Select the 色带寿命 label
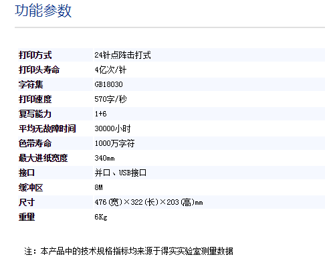This screenshot has height=277, width=325. [35, 143]
